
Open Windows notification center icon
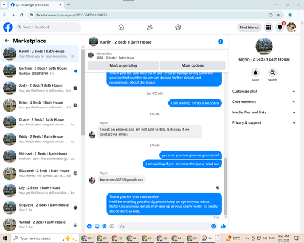coord(296,238)
